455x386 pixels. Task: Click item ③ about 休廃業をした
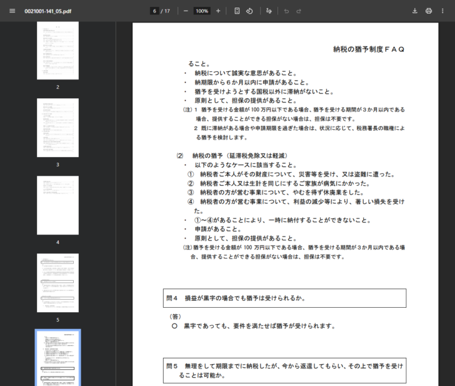[x=276, y=193]
